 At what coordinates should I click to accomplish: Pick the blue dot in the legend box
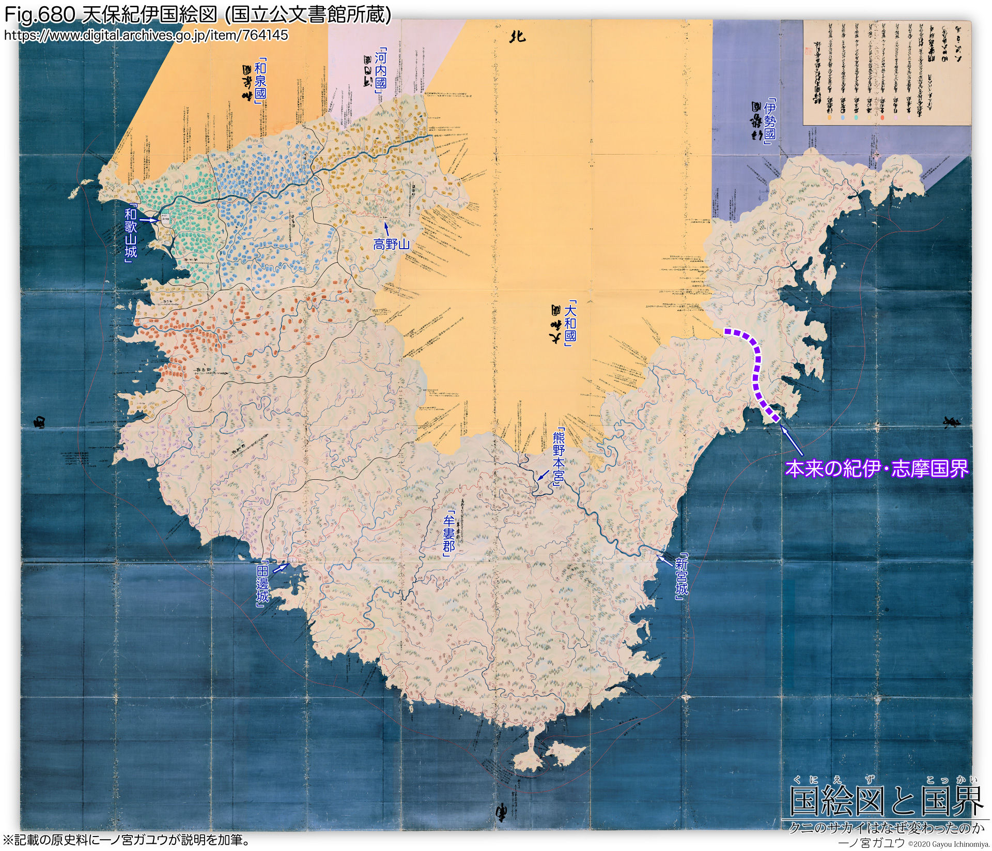click(843, 117)
